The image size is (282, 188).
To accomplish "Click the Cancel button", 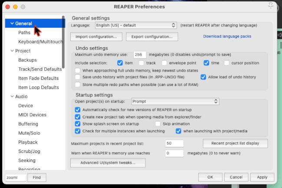I will point(236,177).
